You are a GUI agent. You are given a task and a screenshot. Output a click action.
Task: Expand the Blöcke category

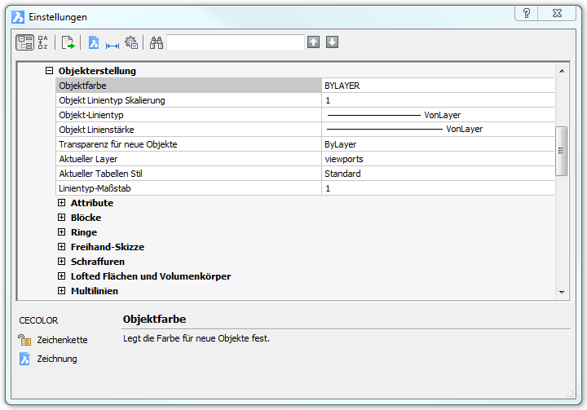point(62,218)
